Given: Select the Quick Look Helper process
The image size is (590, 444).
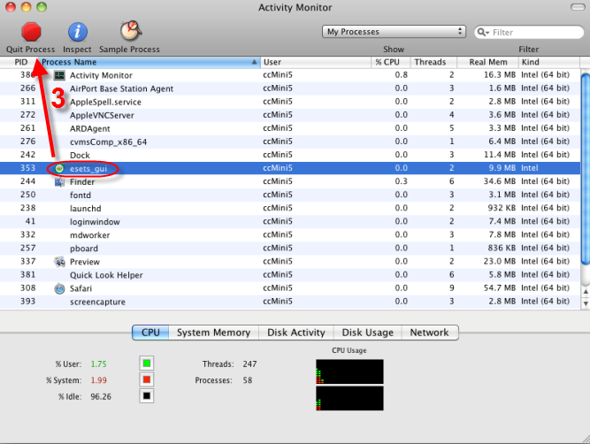Looking at the screenshot, I should [290, 275].
